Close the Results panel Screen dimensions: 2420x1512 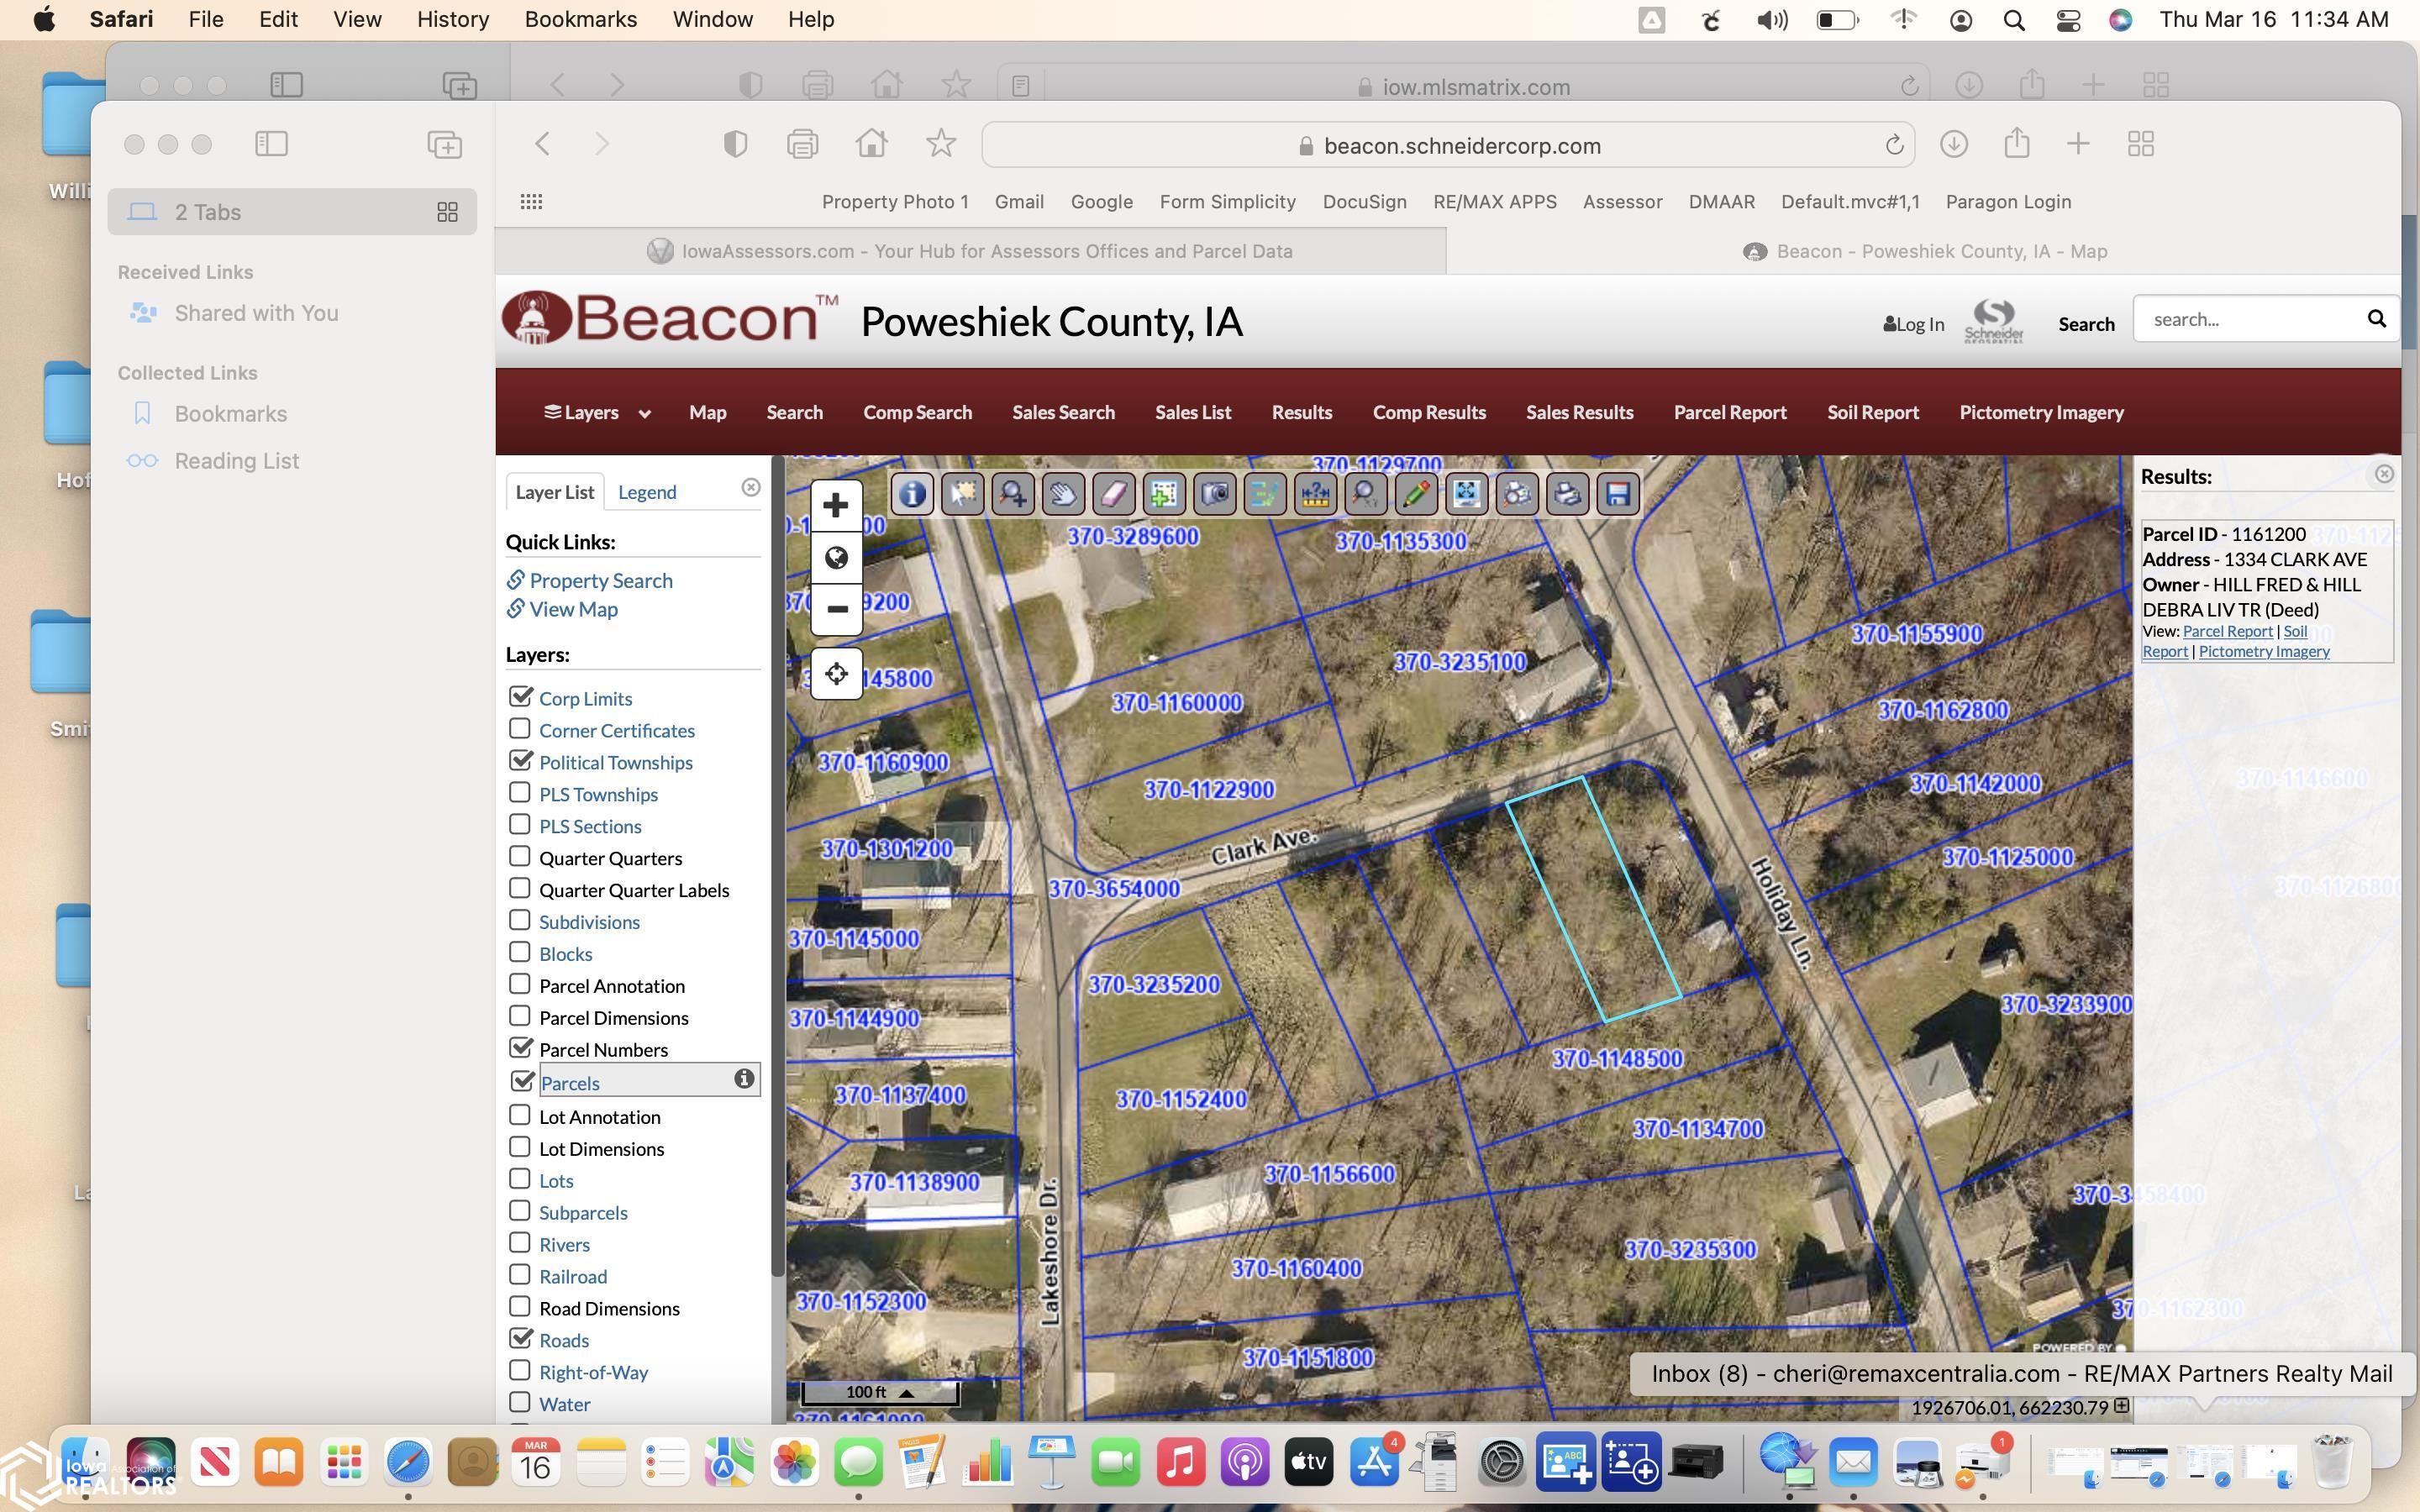pyautogui.click(x=2384, y=474)
